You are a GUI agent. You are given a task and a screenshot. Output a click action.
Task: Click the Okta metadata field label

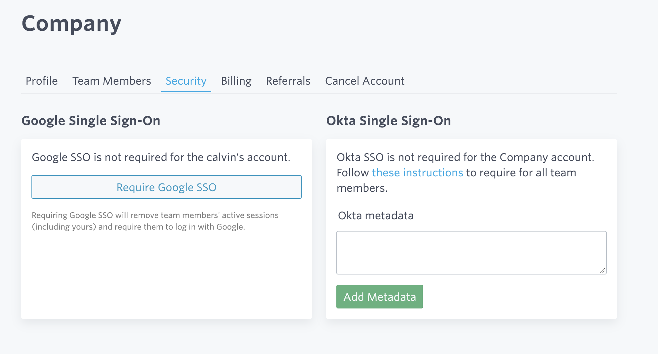point(375,216)
